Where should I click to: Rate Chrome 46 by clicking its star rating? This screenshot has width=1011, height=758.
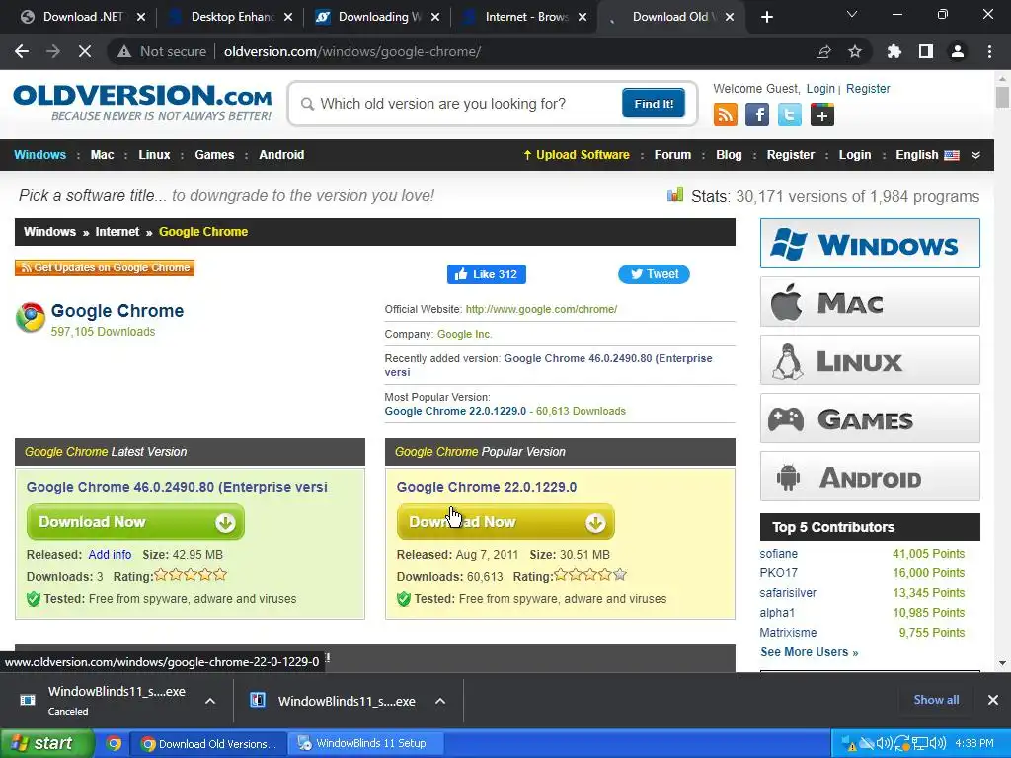click(x=191, y=574)
